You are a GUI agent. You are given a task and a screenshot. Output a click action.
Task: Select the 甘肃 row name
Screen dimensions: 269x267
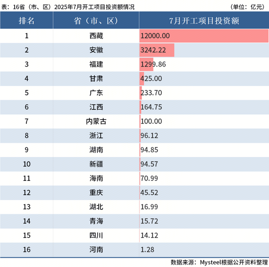click(96, 79)
